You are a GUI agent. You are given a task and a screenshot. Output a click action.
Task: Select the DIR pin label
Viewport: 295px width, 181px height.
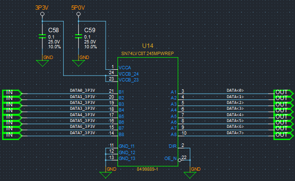(x=172, y=146)
